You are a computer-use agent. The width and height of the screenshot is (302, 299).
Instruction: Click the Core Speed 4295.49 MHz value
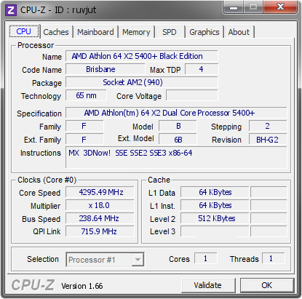point(100,192)
